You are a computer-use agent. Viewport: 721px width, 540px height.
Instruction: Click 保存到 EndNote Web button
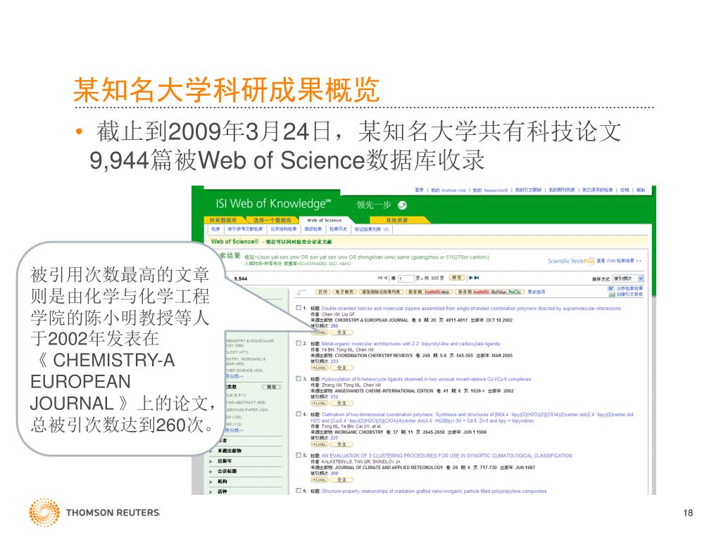pyautogui.click(x=430, y=292)
